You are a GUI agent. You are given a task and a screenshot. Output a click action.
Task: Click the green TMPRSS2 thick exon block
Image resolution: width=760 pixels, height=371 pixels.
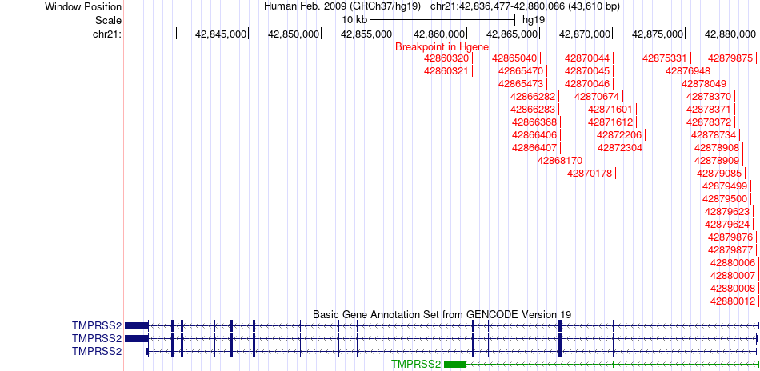[455, 364]
